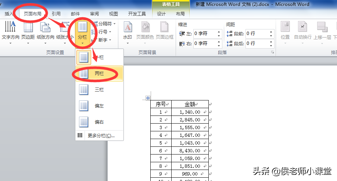The width and height of the screenshot is (337, 181).
Task: Click the 水印 watermark icon
Action: 128,28
